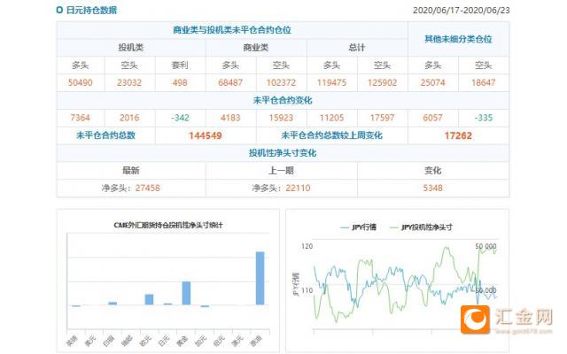Image resolution: width=567 pixels, height=354 pixels.
Task: Click the tallest bar in the CME bar chart
Action: pos(260,278)
